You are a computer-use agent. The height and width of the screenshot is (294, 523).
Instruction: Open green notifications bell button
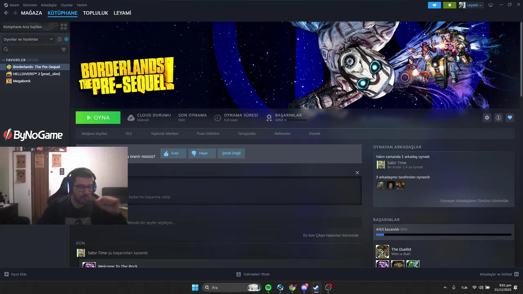pos(449,5)
